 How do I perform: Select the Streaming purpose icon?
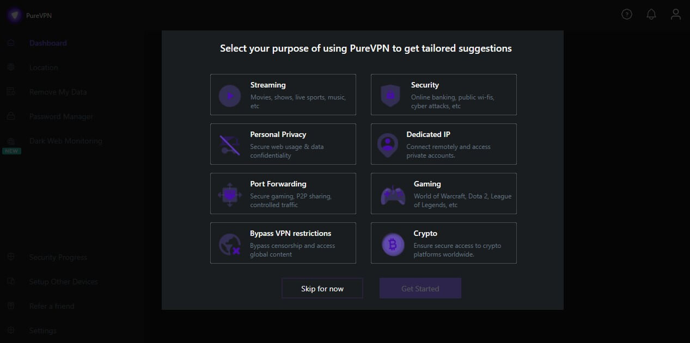click(x=229, y=95)
